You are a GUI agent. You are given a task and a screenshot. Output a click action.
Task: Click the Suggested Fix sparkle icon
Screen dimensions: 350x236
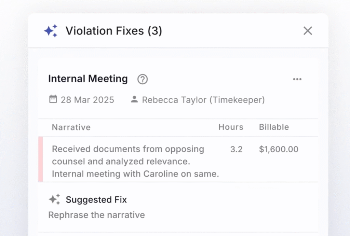coord(54,199)
